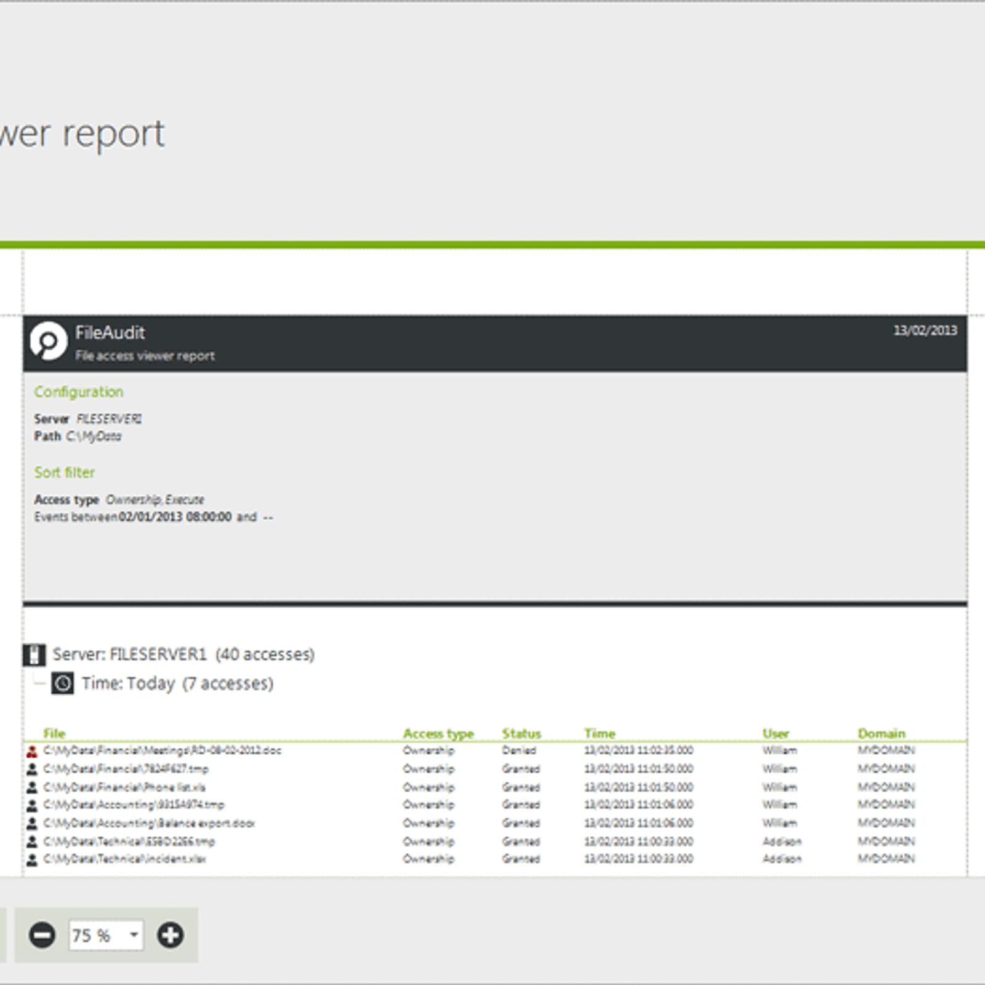Viewport: 985px width, 985px height.
Task: Click the FileAudit logo in report header
Action: [48, 340]
